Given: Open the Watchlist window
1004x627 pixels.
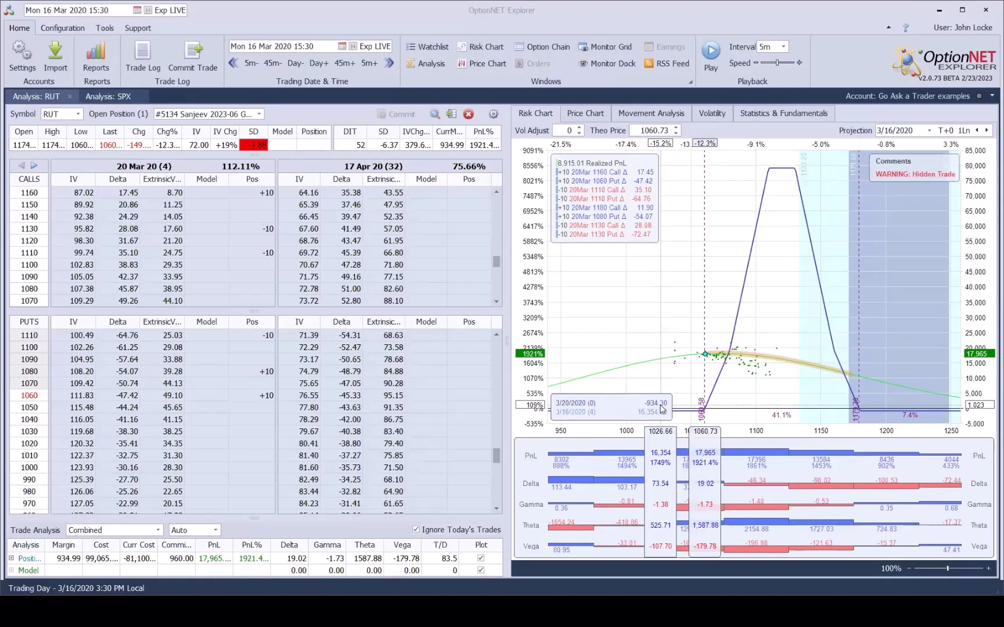Looking at the screenshot, I should pos(427,47).
